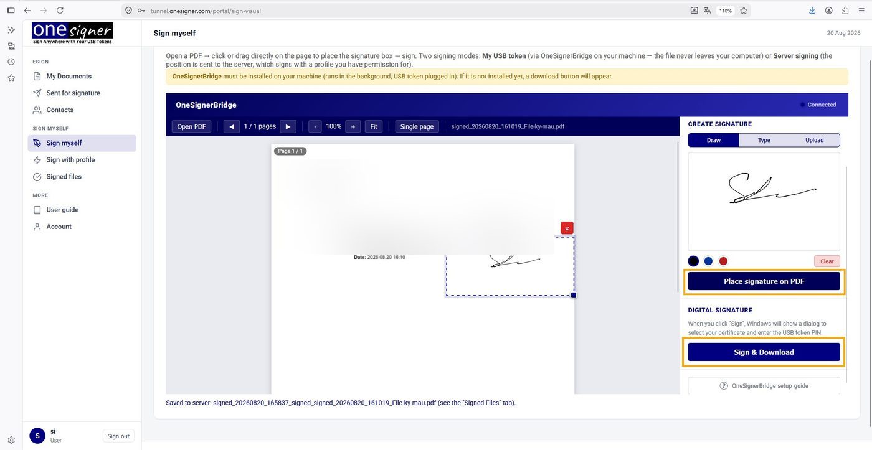
Task: Bookmark this page with star icon
Action: coord(744,11)
